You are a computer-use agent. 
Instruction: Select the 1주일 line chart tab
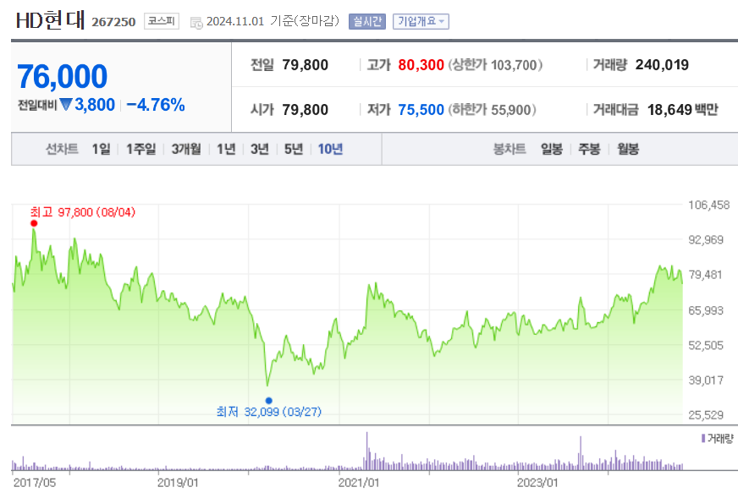coord(140,149)
